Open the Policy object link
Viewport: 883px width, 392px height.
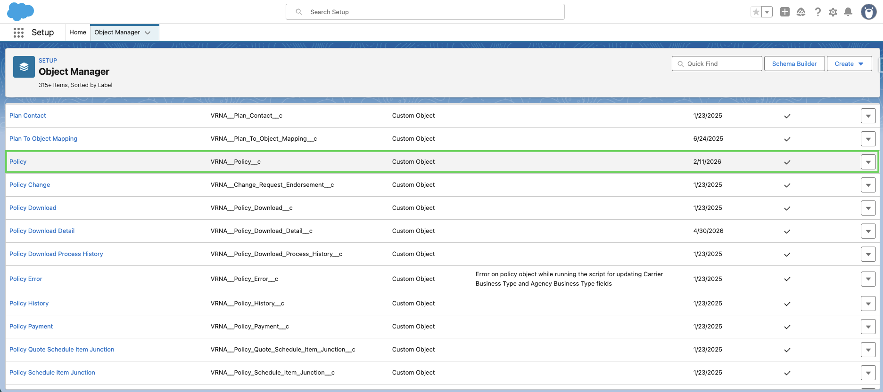(x=18, y=162)
